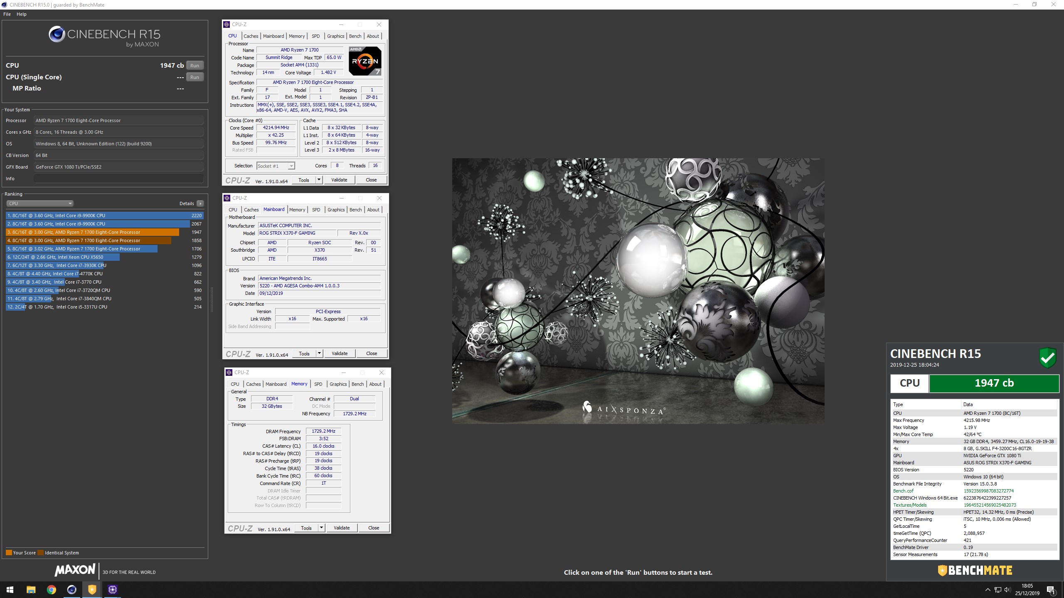Click the MAXON logo

point(75,570)
